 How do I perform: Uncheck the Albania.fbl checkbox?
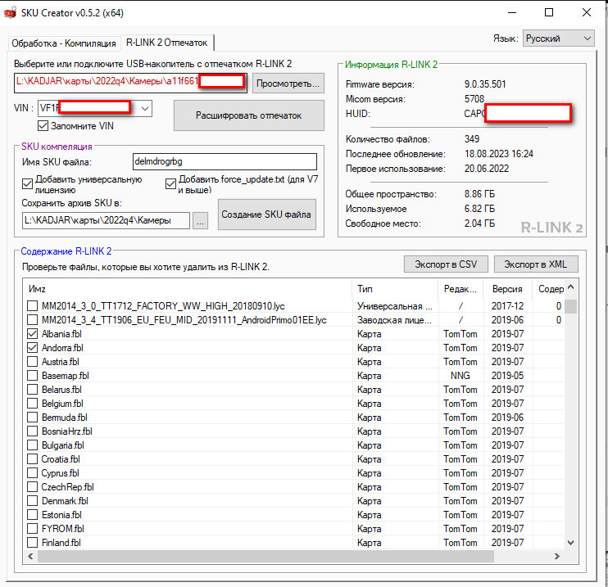click(x=33, y=334)
